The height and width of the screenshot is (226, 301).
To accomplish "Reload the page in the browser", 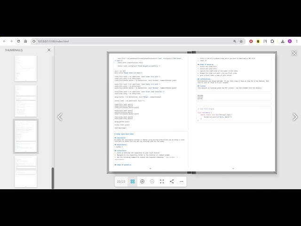I will [x=19, y=41].
